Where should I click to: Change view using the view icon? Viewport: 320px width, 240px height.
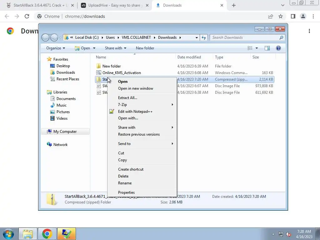tap(250, 48)
